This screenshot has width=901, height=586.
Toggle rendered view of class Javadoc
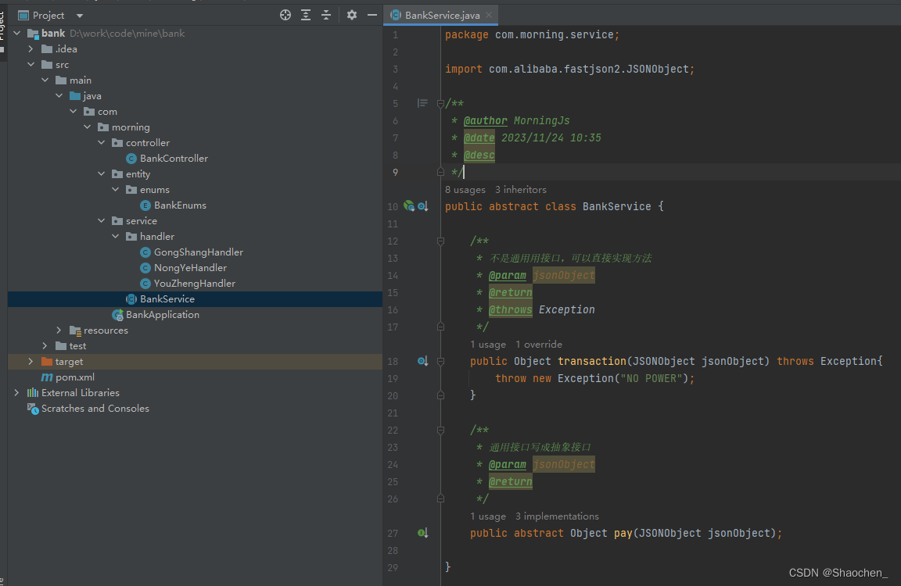tap(422, 103)
